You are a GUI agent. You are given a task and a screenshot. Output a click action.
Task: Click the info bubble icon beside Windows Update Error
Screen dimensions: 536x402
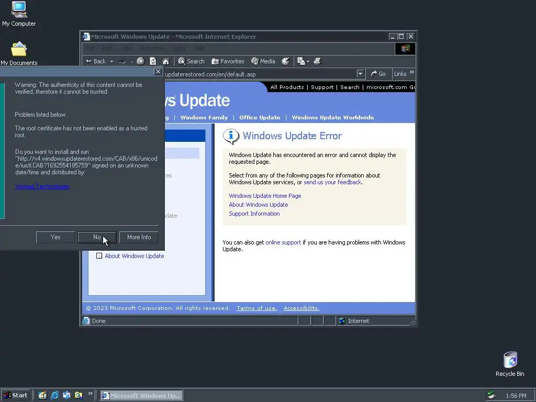231,137
